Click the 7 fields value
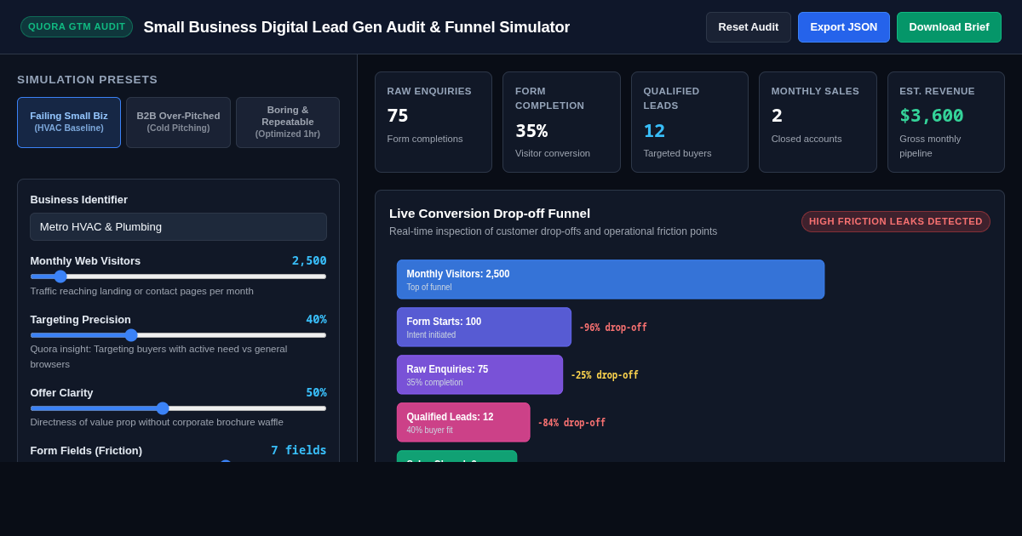The width and height of the screenshot is (1022, 536). (x=299, y=451)
